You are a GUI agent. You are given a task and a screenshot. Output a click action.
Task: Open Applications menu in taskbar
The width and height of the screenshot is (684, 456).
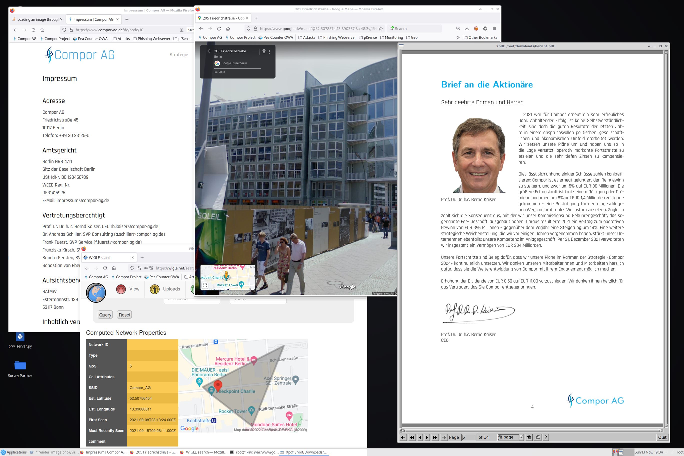[x=14, y=452]
